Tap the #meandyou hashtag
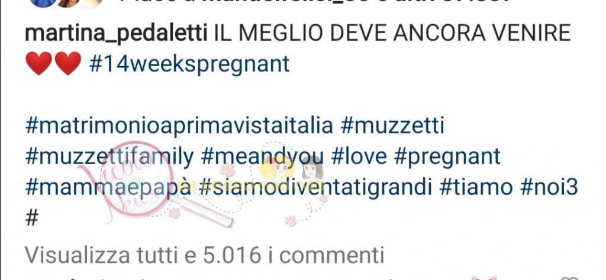The width and height of the screenshot is (606, 280). [262, 157]
